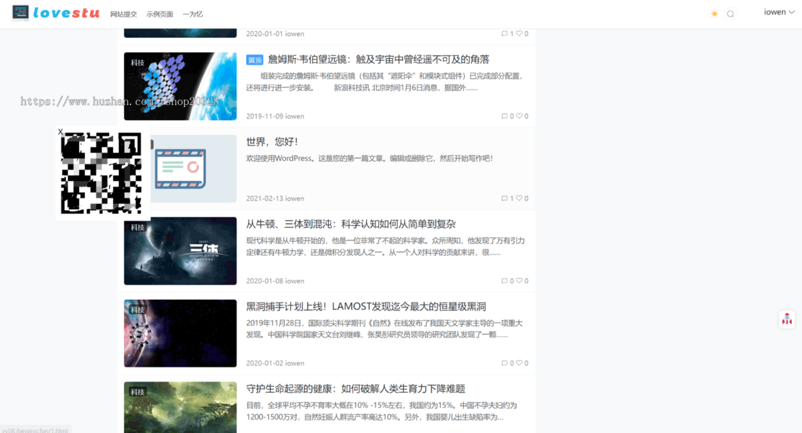Click excerpt starting 组装完成的詹姆斯·韦伯望远镜

[384, 82]
